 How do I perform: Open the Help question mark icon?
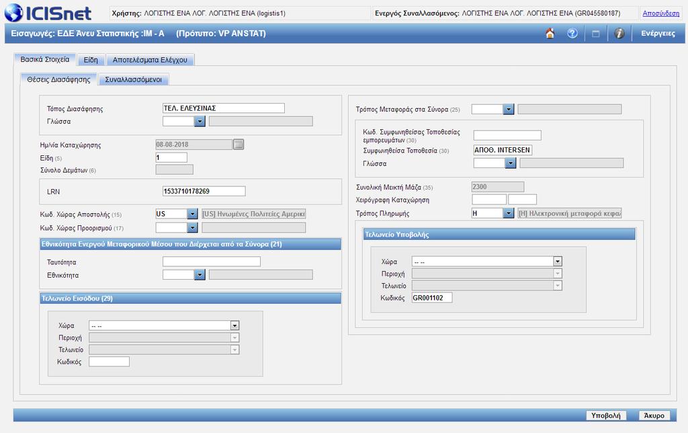coord(572,34)
